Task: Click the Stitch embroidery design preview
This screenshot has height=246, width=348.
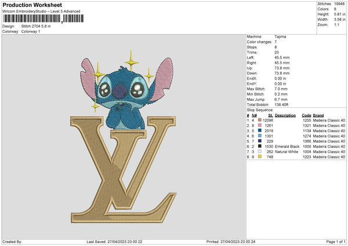Action: click(x=124, y=136)
